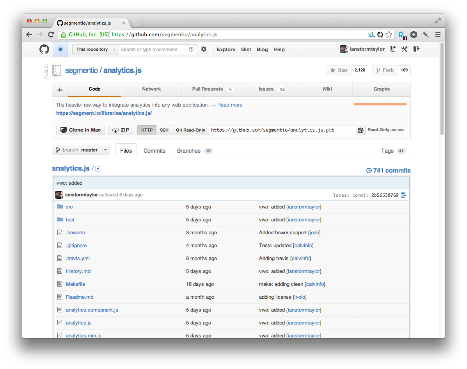Click browser back arrow

pos(29,35)
